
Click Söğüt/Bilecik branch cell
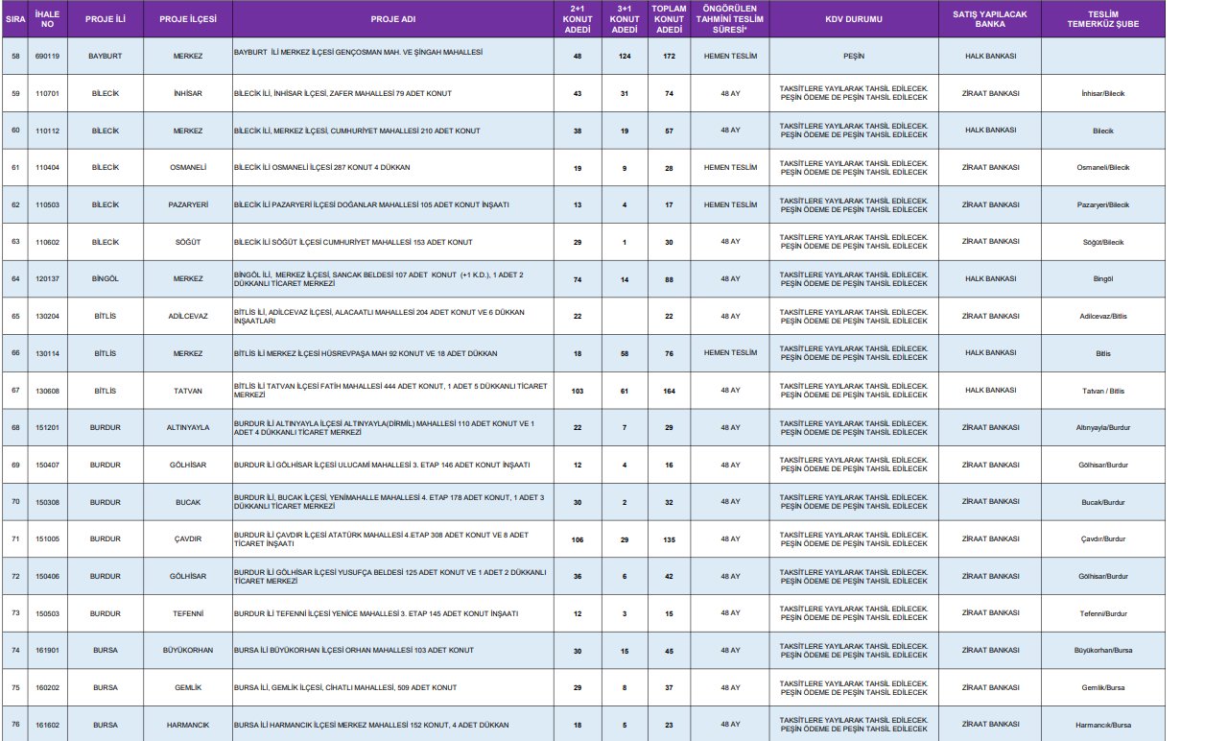point(1103,242)
